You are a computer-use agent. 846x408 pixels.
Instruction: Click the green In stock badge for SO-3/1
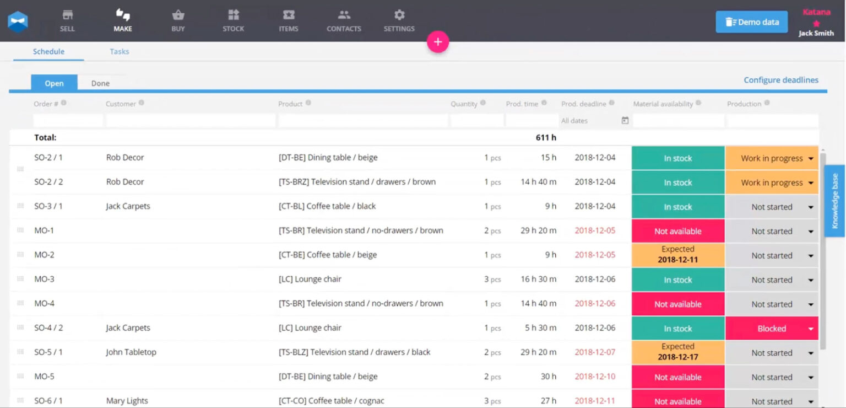(x=677, y=206)
